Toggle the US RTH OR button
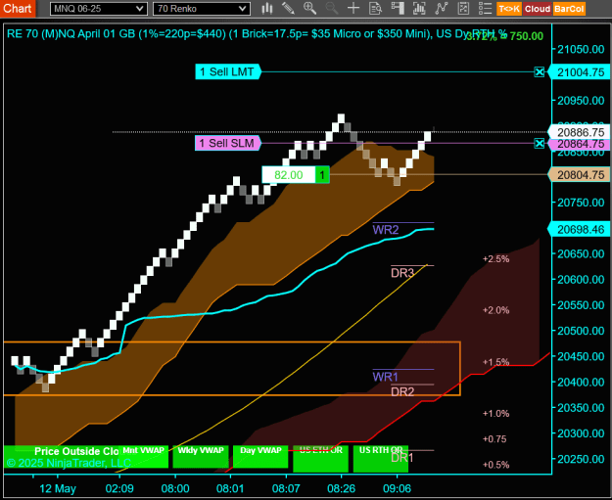This screenshot has height=500, width=612. (381, 459)
